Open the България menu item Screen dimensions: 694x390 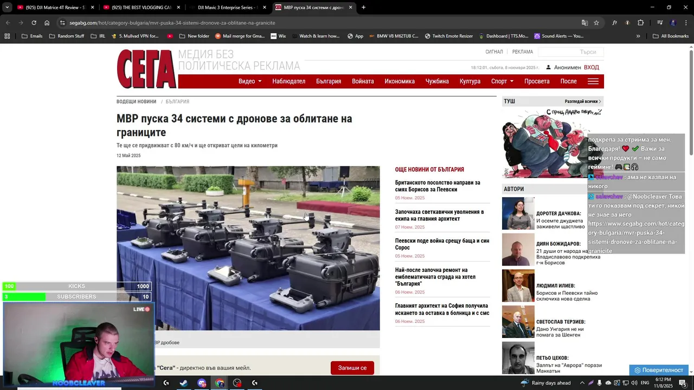click(x=329, y=81)
